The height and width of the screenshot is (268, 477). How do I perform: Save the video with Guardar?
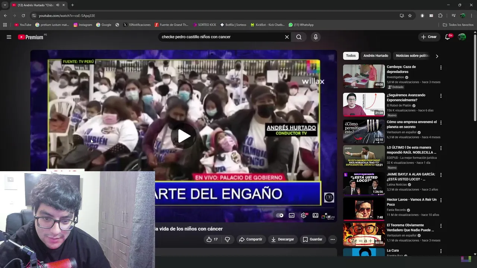tap(312, 239)
